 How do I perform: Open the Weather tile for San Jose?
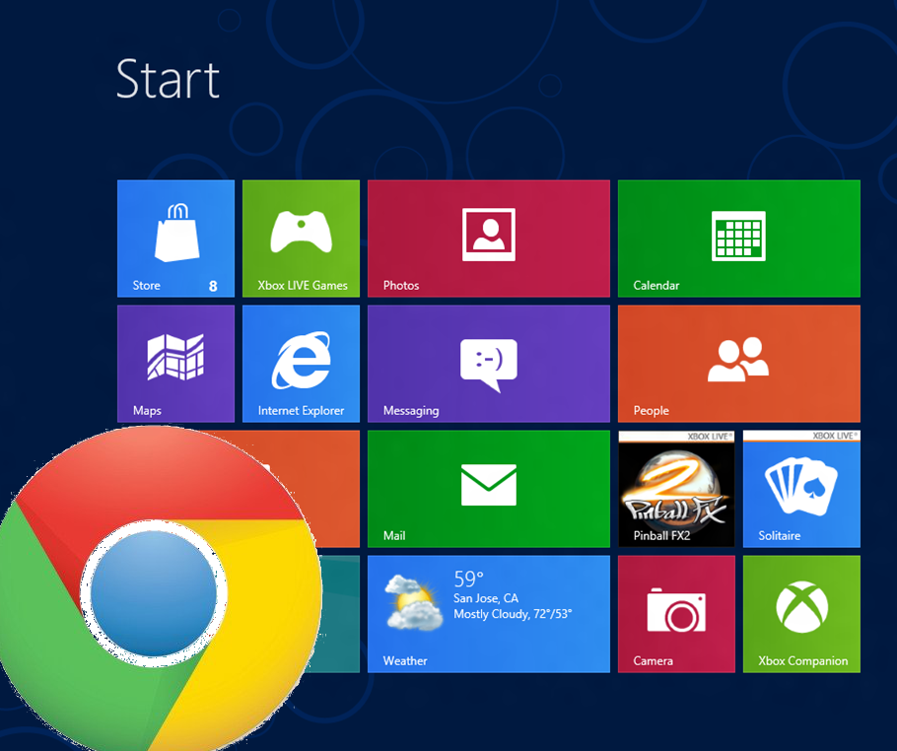pos(488,613)
